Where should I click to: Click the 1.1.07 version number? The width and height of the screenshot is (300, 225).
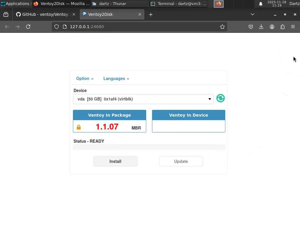(107, 127)
